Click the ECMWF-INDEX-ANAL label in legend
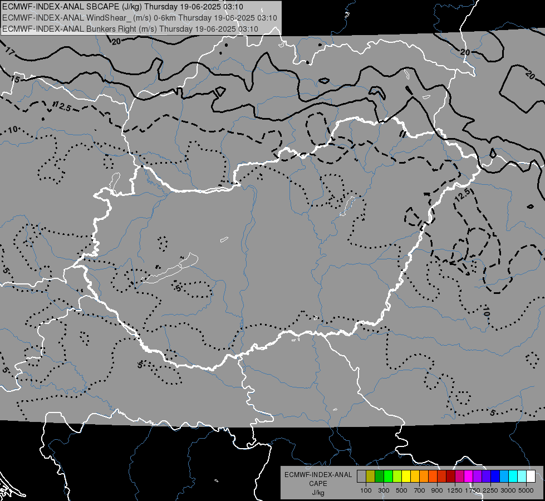 pos(318,475)
